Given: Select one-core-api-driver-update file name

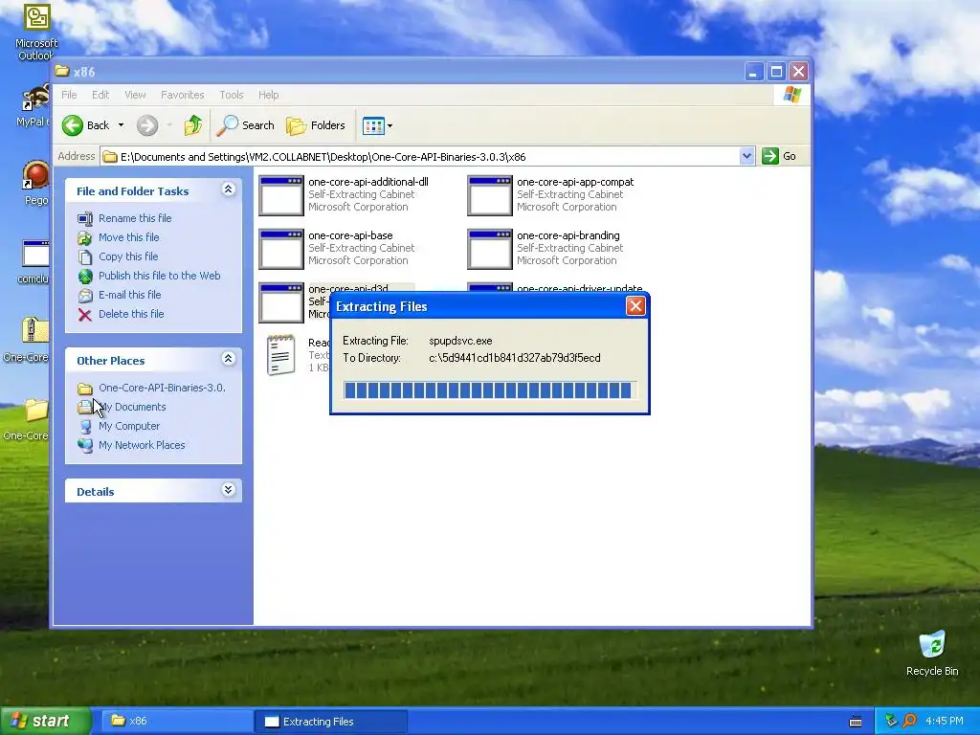Looking at the screenshot, I should pos(579,288).
